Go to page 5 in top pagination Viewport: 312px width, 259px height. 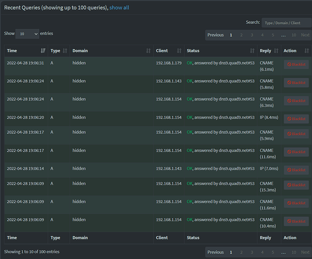point(273,35)
